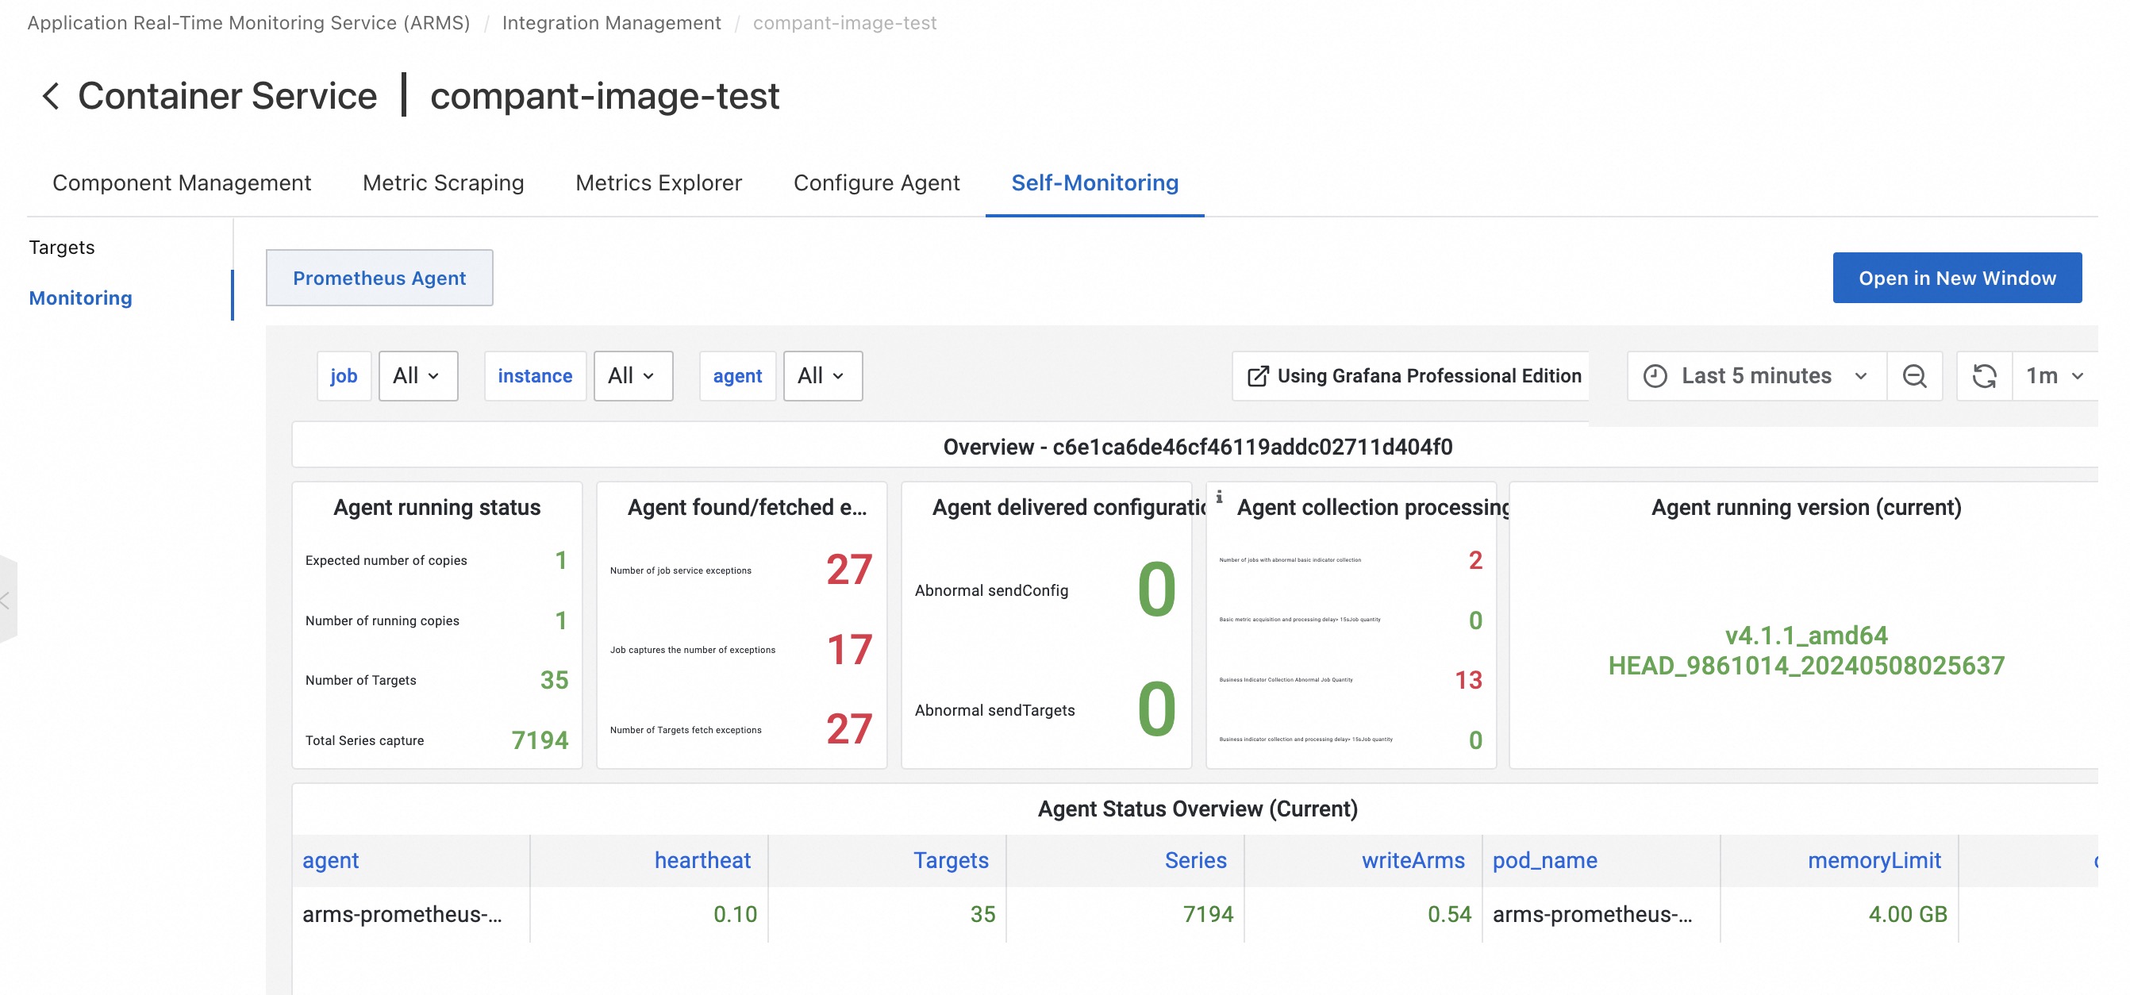Click the external link icon for Grafana
Image resolution: width=2130 pixels, height=995 pixels.
[1257, 376]
